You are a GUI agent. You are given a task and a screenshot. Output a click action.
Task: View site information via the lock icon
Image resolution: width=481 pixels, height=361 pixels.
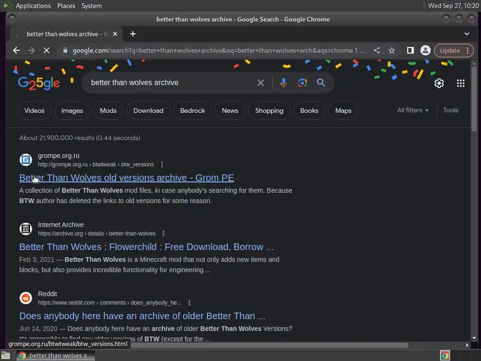click(x=65, y=50)
